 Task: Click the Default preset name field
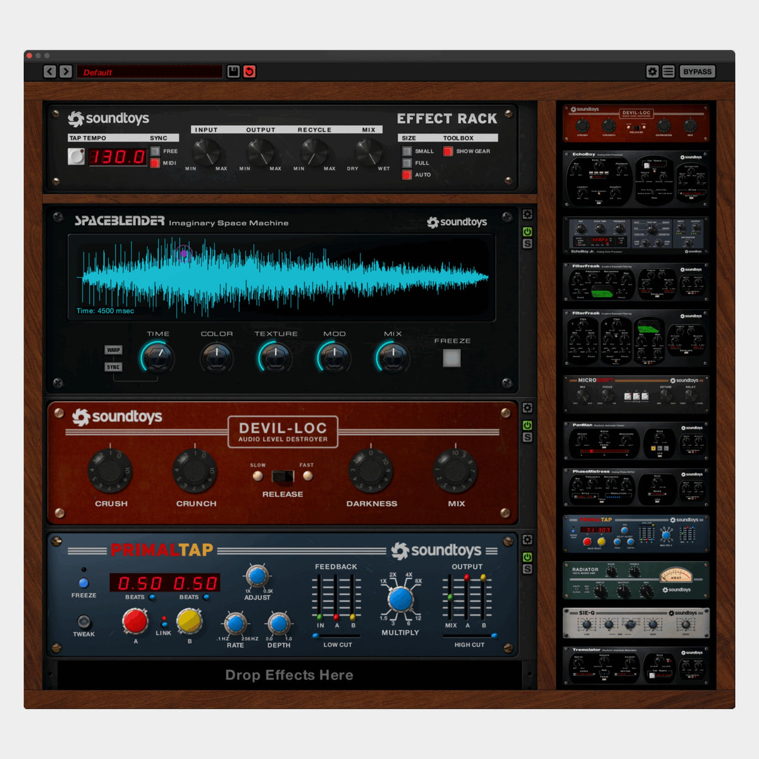pyautogui.click(x=149, y=72)
